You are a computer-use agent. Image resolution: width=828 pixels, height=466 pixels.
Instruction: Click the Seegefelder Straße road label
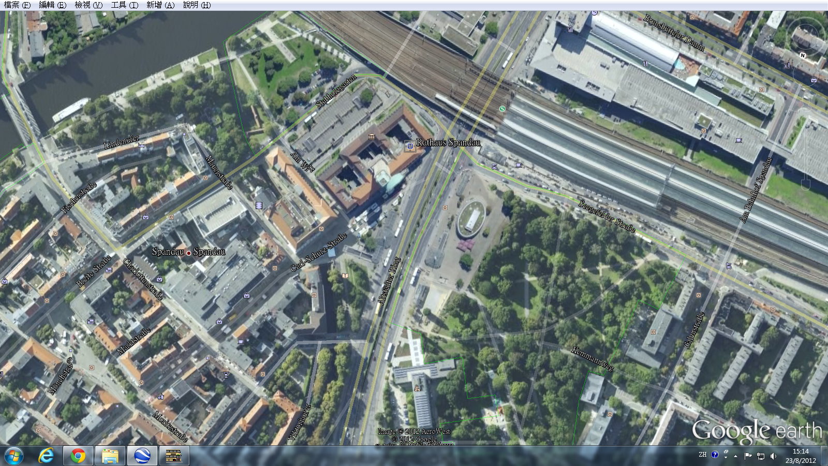607,216
